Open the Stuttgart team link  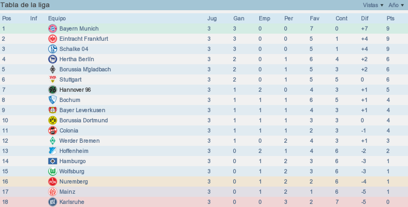pyautogui.click(x=70, y=80)
